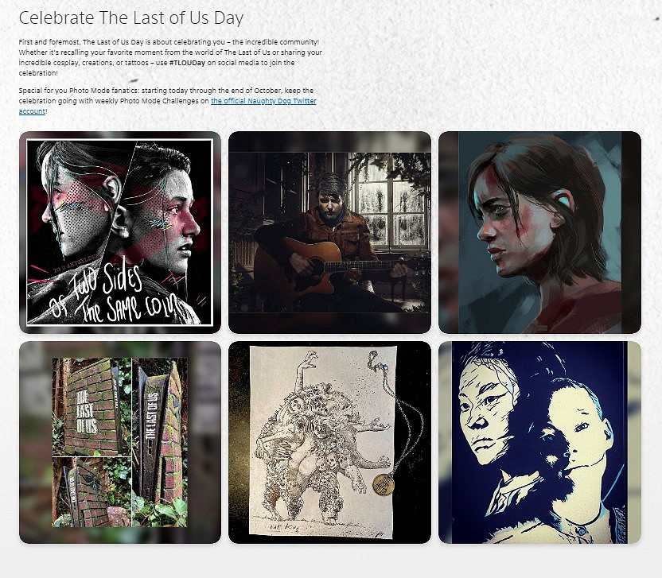Open the brick The Last of Us collage

[x=120, y=443]
